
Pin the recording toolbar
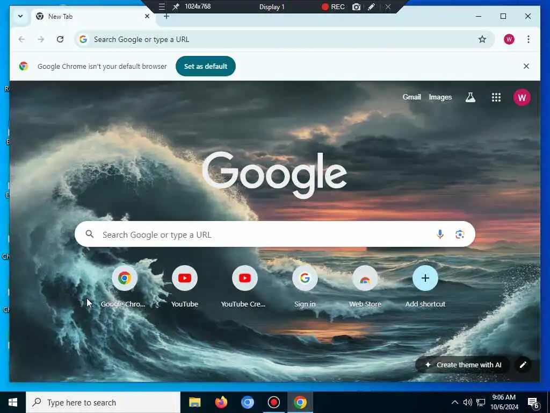(176, 6)
